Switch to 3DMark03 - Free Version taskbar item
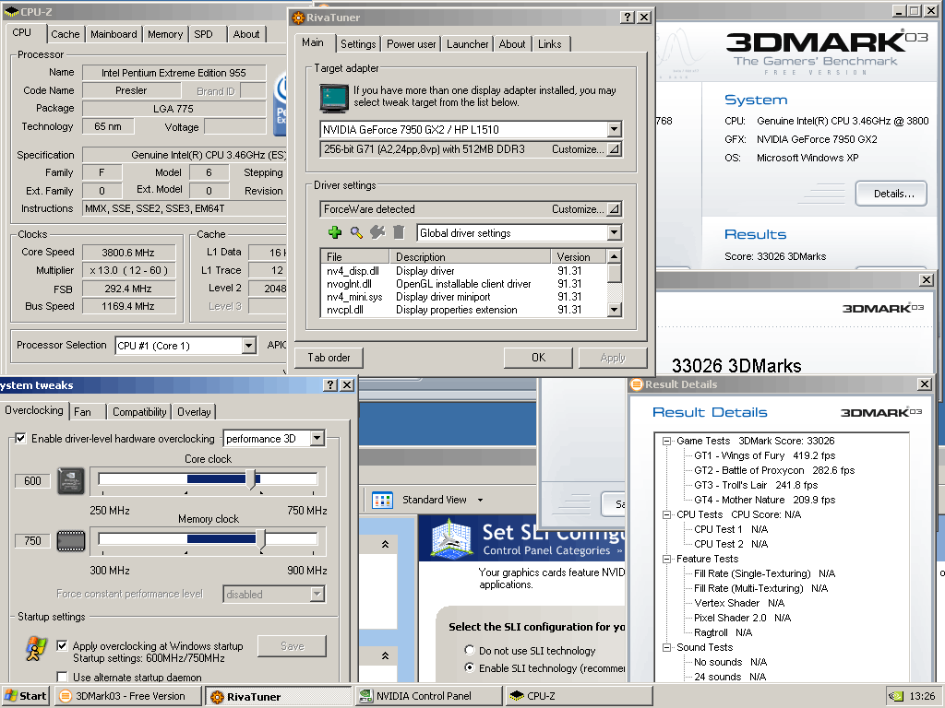This screenshot has height=708, width=945. (127, 696)
